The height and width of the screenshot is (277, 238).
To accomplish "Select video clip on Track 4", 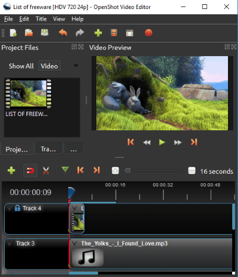I will click(77, 219).
